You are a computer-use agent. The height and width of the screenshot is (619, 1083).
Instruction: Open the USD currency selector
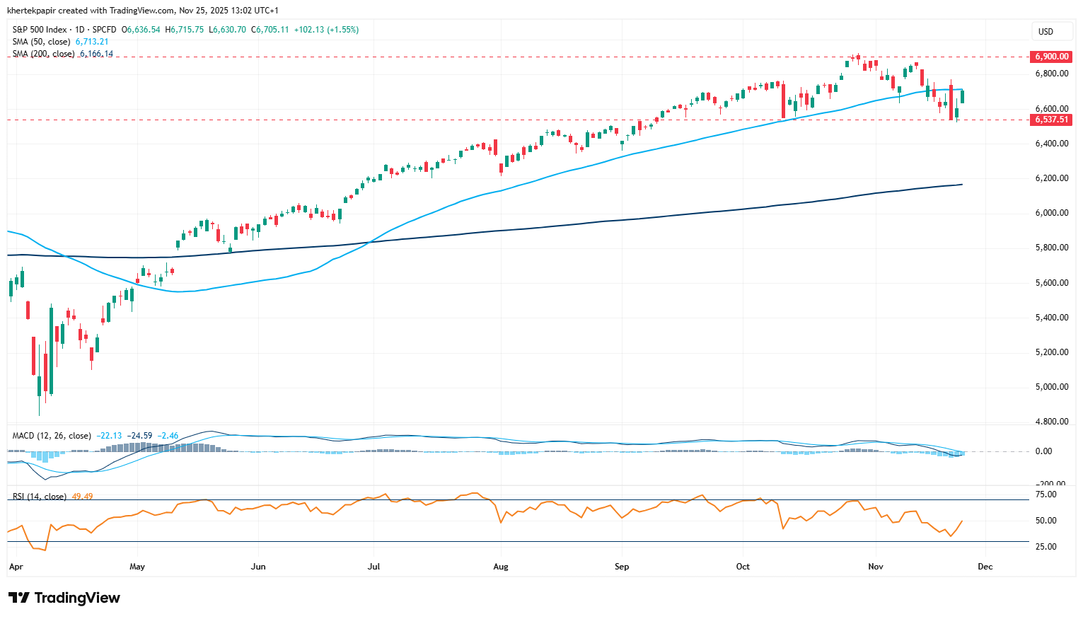pos(1046,31)
